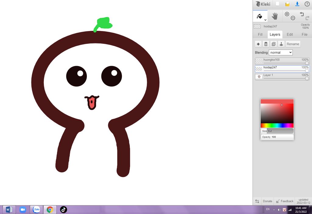Screen dimensions: 312x214
Task: Undo the last action
Action: 302,14
